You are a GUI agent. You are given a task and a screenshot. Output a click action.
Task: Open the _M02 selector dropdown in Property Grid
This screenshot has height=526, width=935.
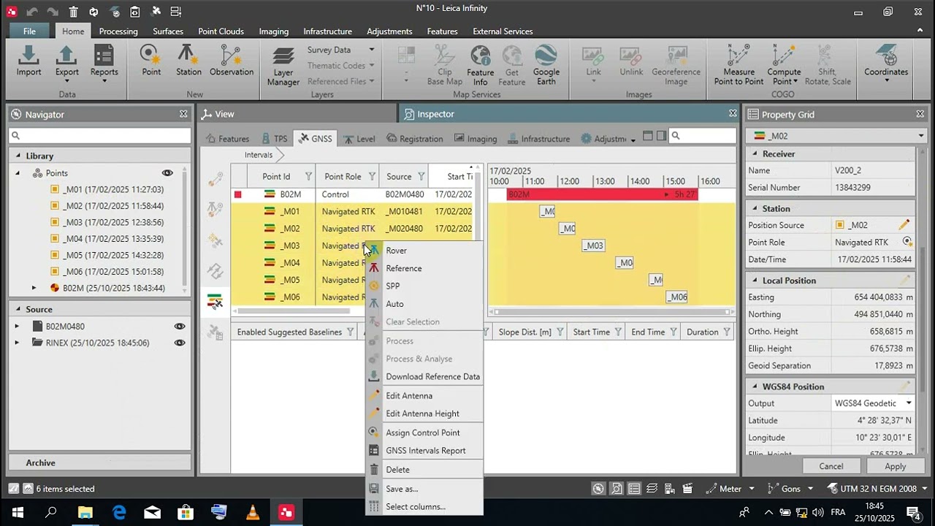tap(920, 136)
